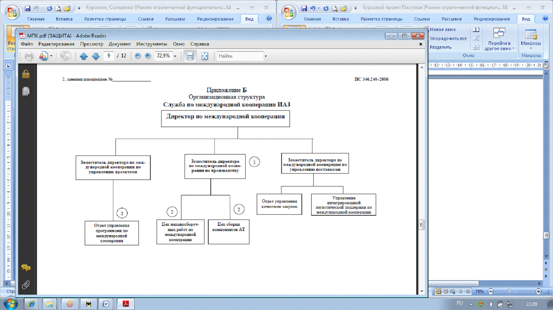Viewport: 553px width, 310px height.
Task: Open the Инструменты menu in Adobe Reader
Action: pos(151,44)
